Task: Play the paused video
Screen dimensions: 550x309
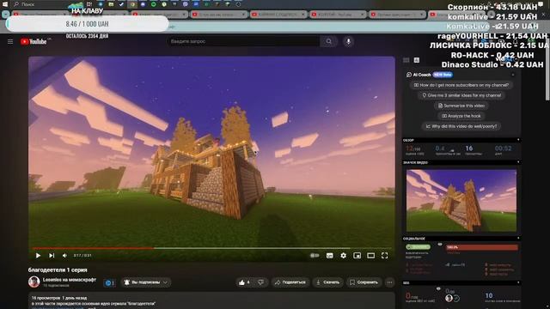Action: pos(38,256)
